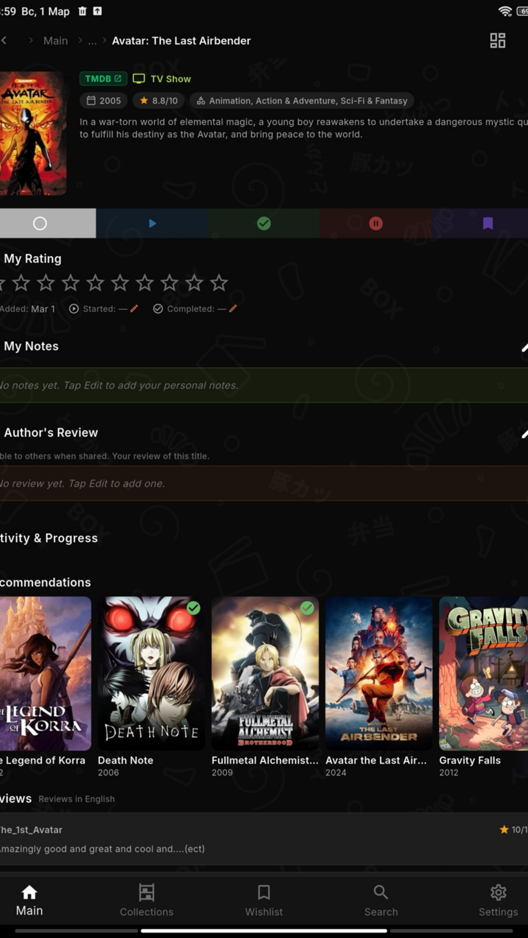Set status to not started circle
The image size is (528, 938).
pos(40,223)
